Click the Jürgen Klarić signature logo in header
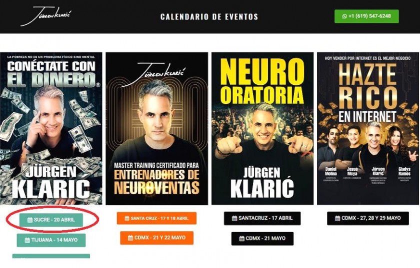420x268 pixels. pyautogui.click(x=46, y=16)
